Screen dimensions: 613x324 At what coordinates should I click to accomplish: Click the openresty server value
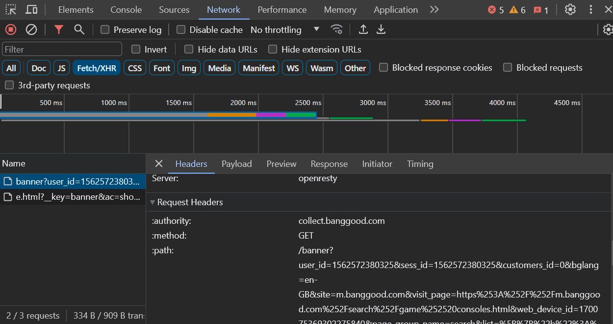click(318, 178)
